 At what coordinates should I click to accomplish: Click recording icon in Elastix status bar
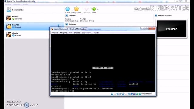point(132,94)
